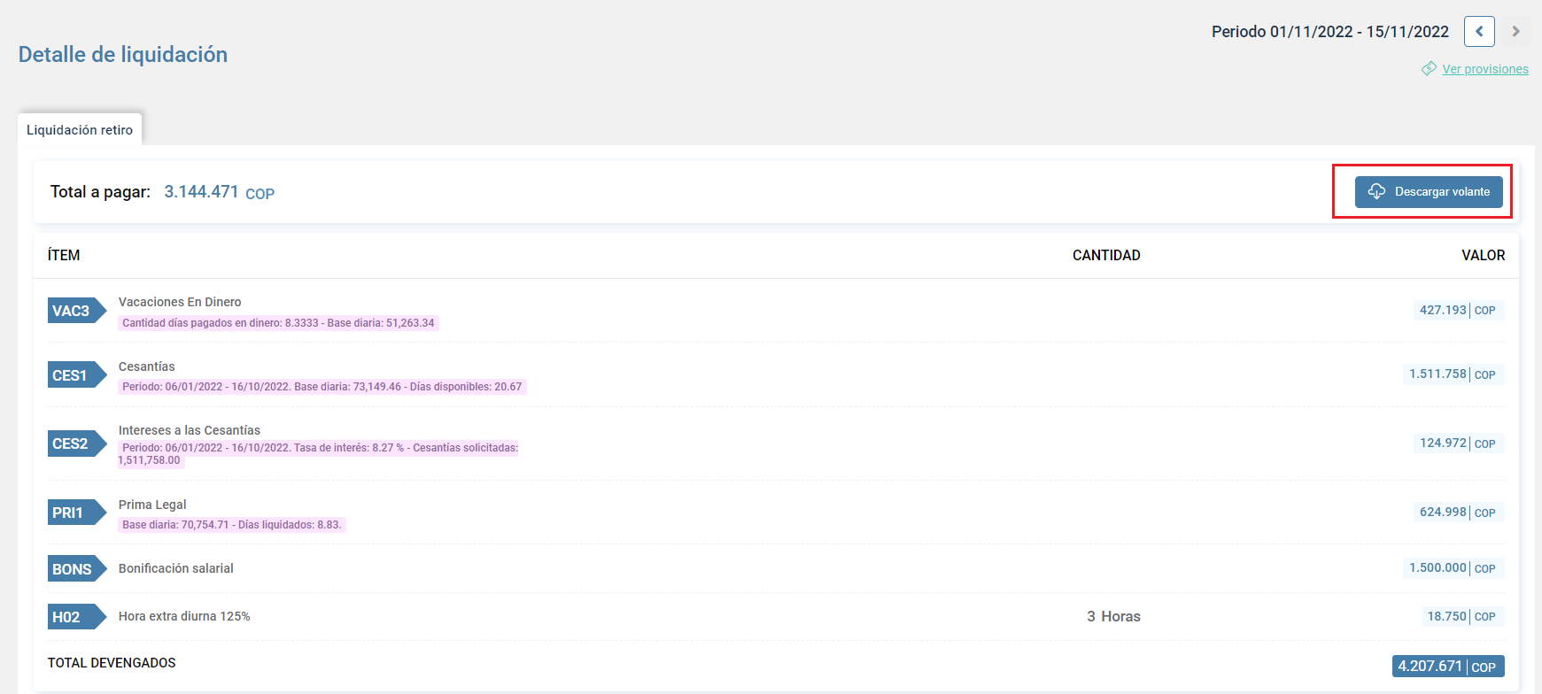Select Hora extra diurna 125% item name
1542x694 pixels.
click(184, 616)
